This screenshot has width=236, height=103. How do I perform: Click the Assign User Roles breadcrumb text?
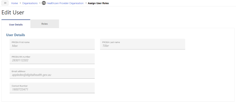click(98, 3)
